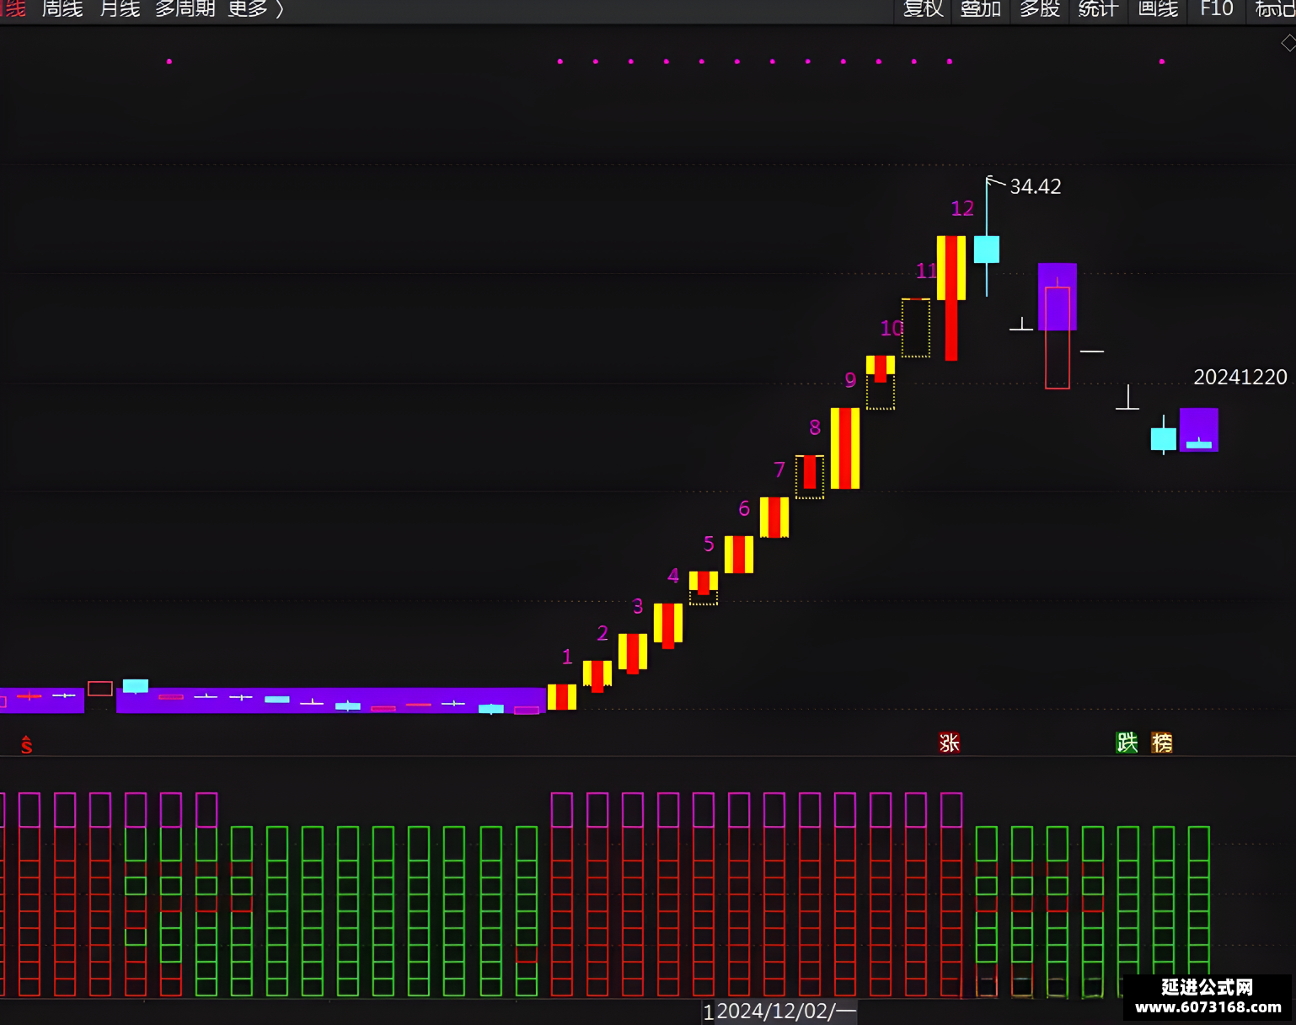Switch to 周线 weekly period tab
Screen dimensions: 1296x1025
tap(63, 8)
